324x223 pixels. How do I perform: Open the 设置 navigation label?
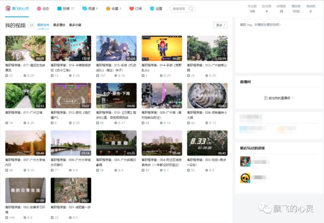pyautogui.click(x=159, y=8)
